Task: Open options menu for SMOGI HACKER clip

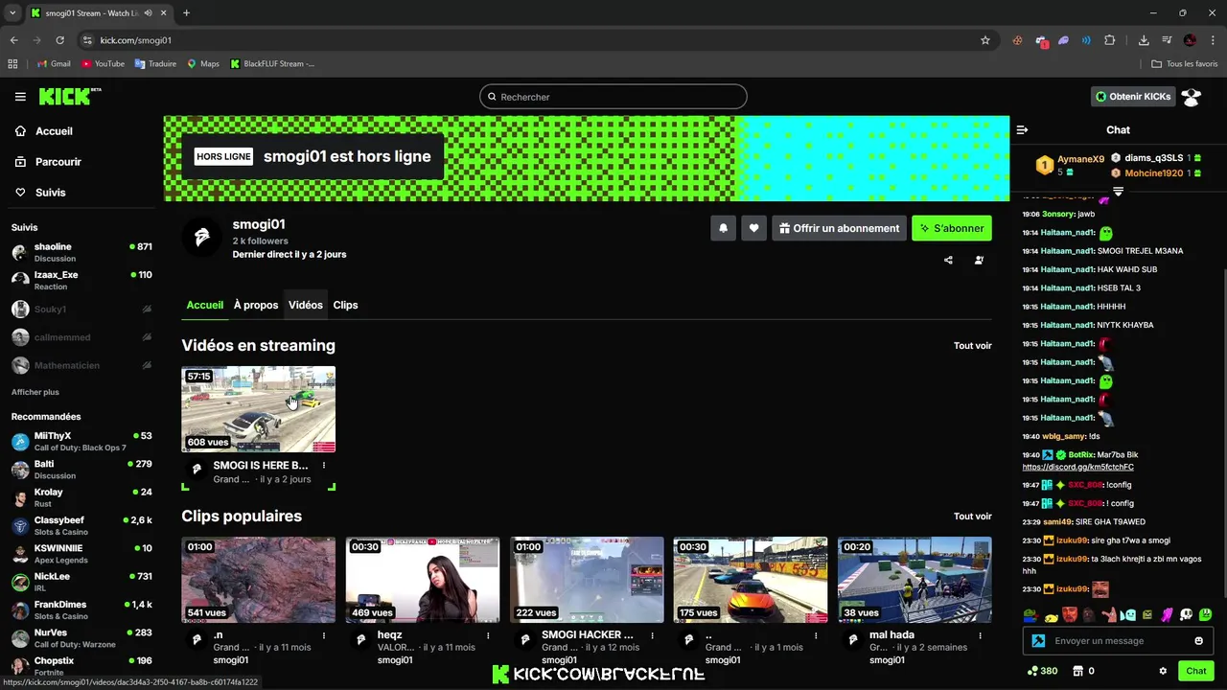Action: click(x=652, y=635)
